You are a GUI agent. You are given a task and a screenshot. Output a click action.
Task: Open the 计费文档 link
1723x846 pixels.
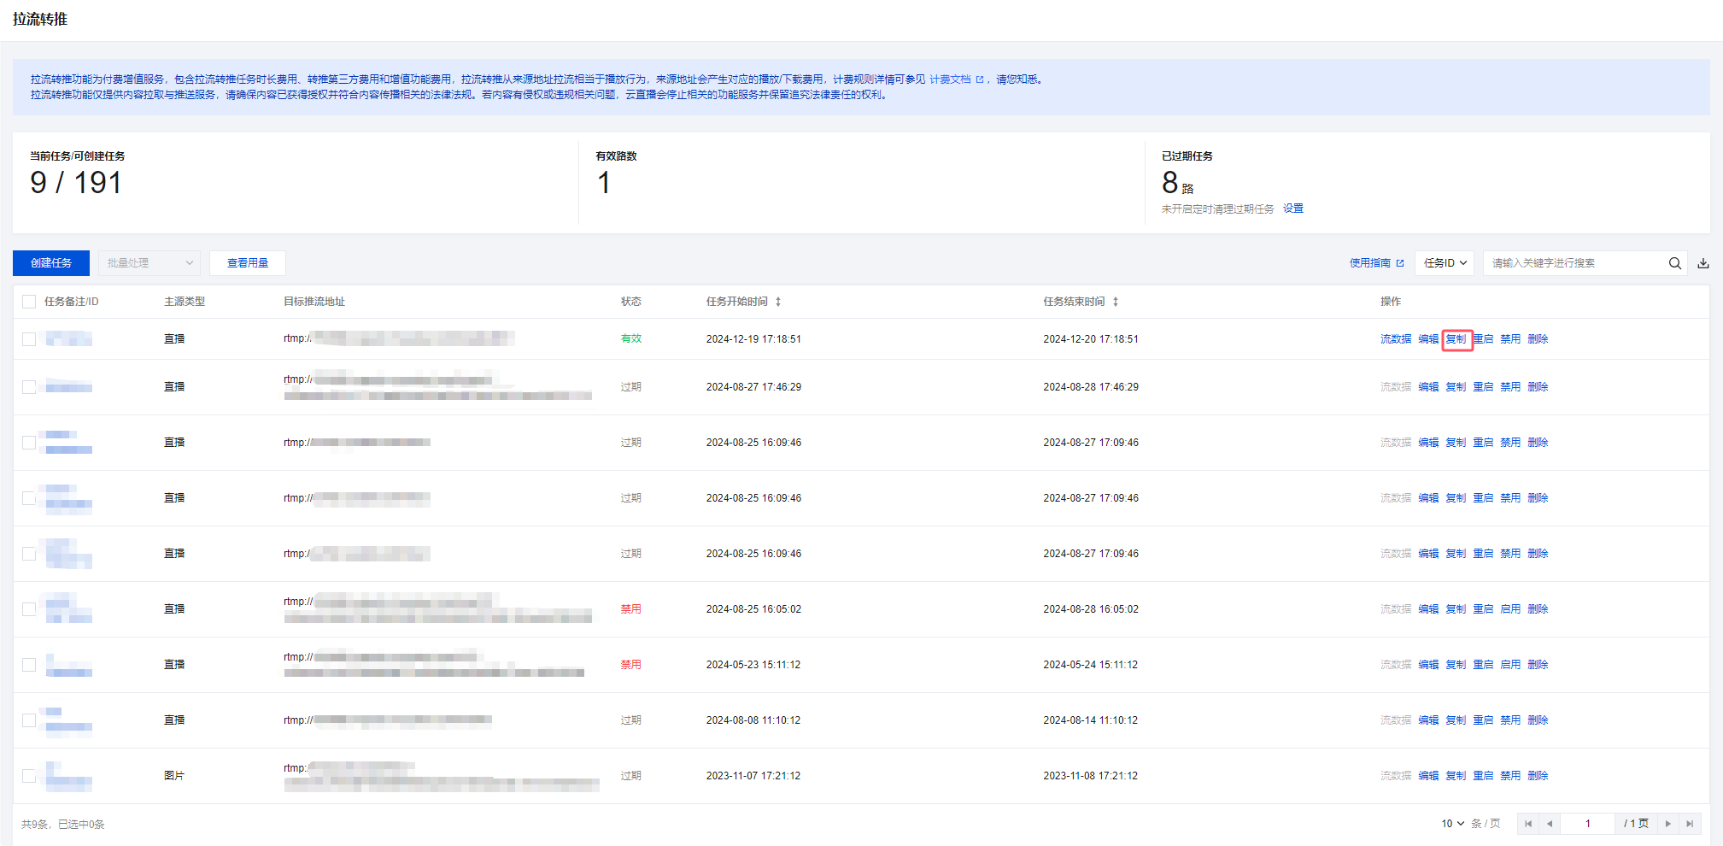tap(951, 79)
